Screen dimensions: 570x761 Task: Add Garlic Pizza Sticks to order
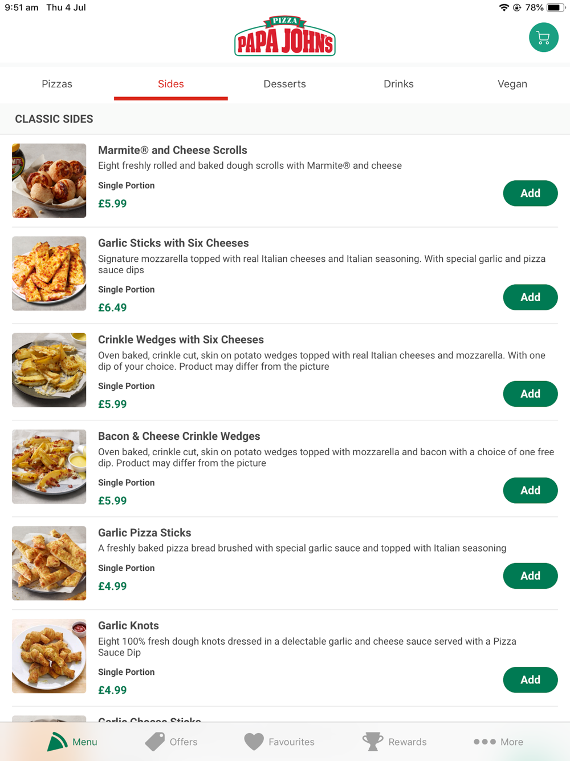coord(530,576)
